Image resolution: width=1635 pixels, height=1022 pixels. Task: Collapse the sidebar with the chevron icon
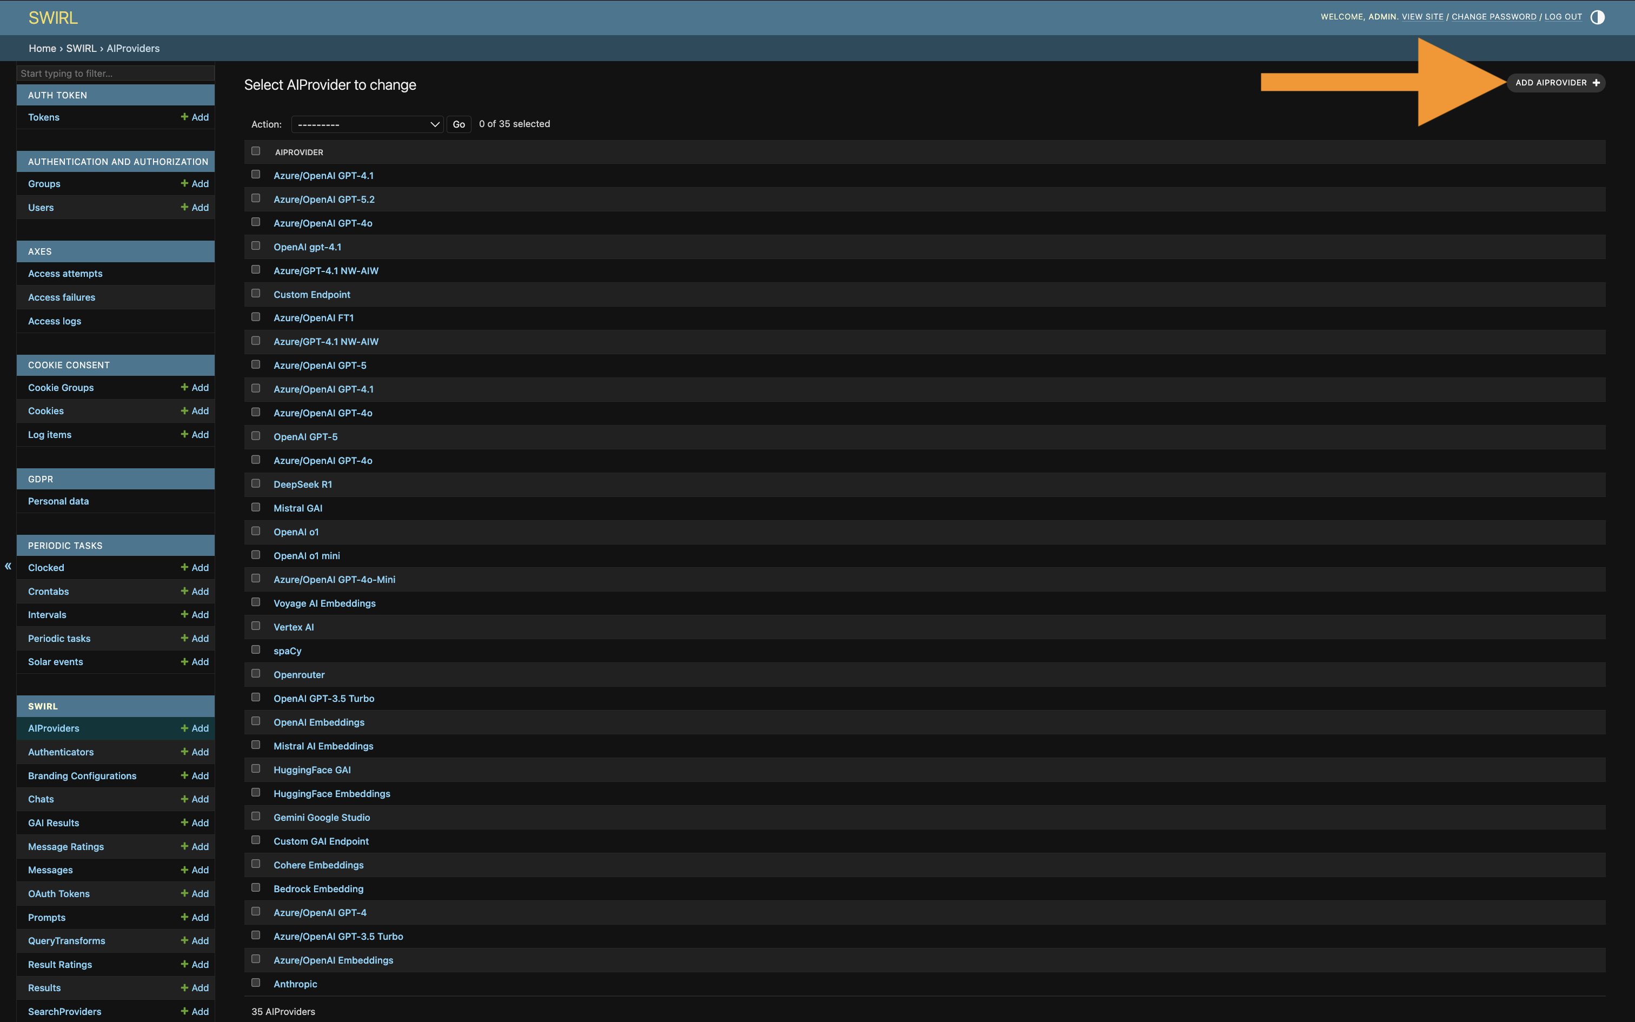(x=8, y=567)
